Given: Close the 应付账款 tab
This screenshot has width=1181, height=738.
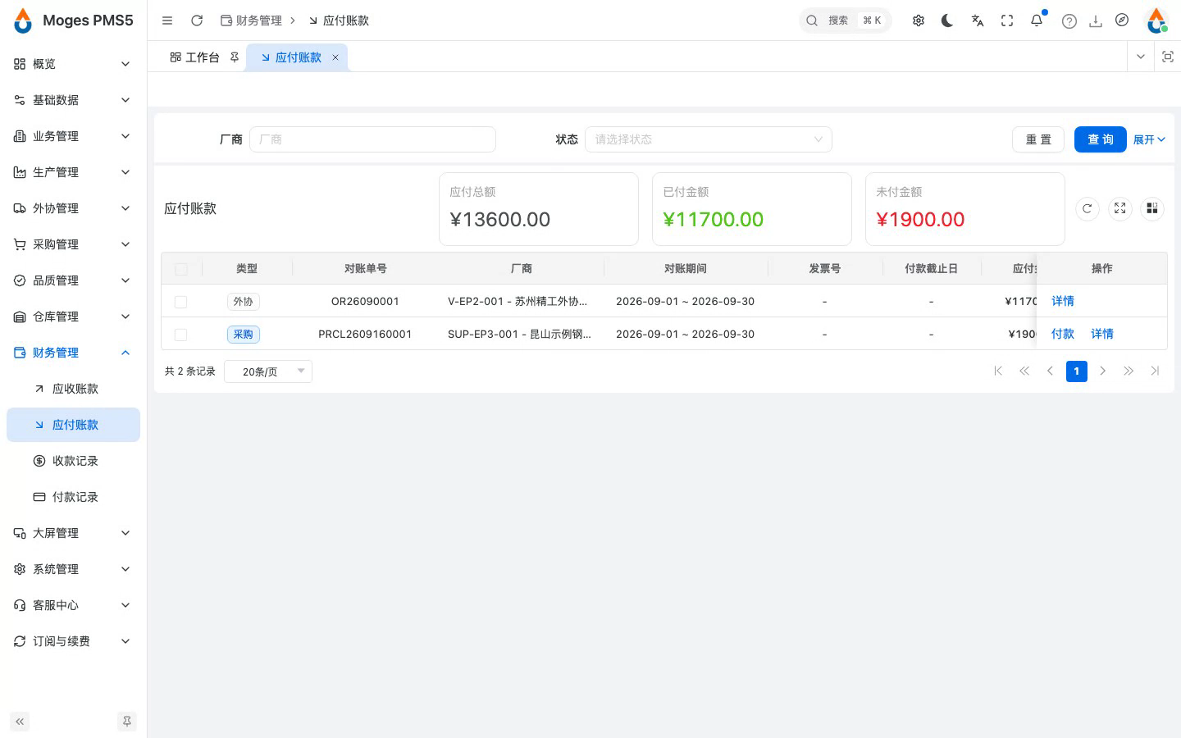Looking at the screenshot, I should (335, 57).
